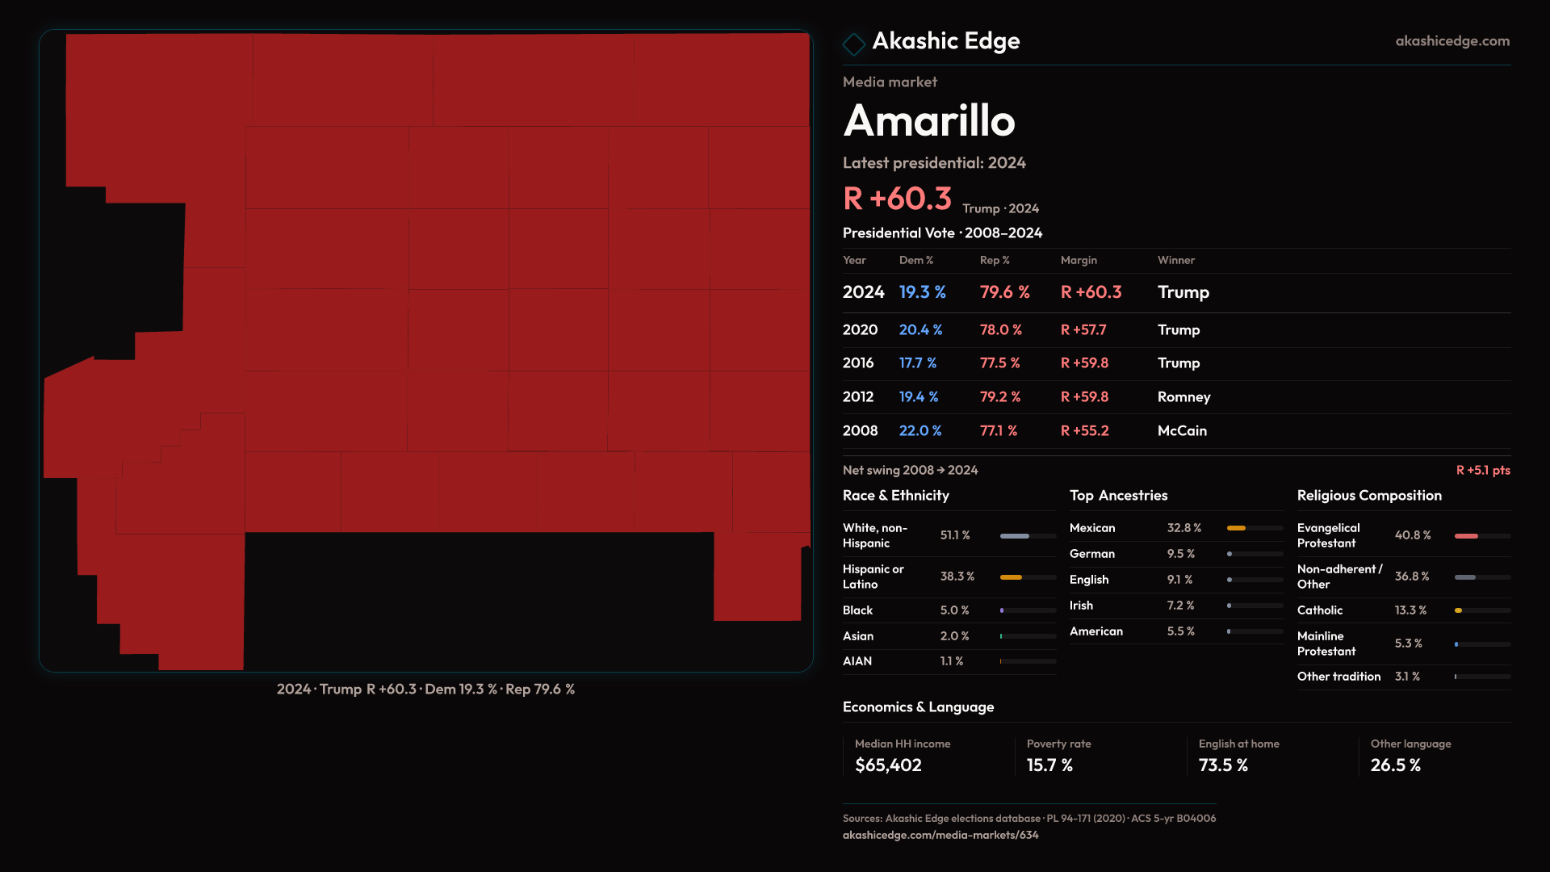Click the R +5.1 pts net swing value
1550x872 pixels.
pos(1482,471)
